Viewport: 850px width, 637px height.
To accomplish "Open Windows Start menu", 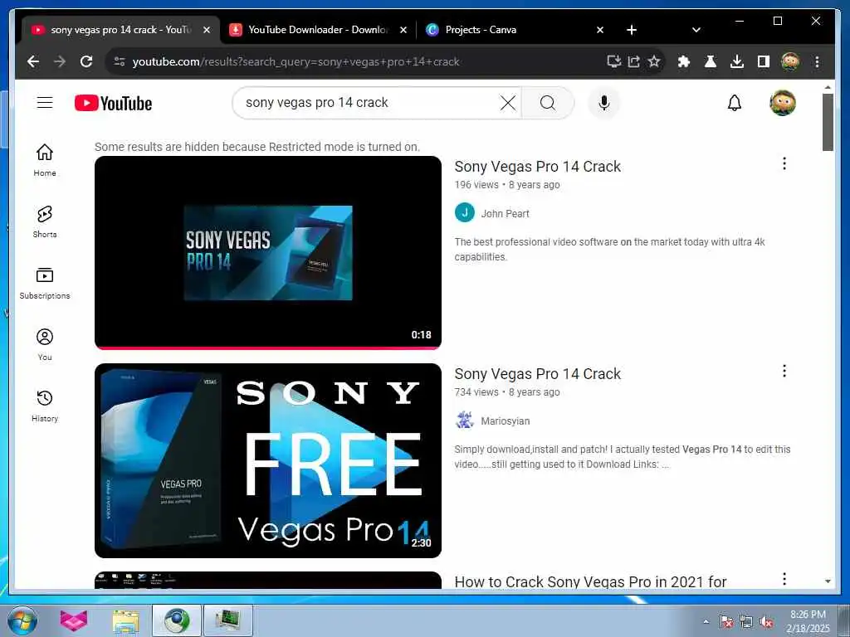I will (22, 620).
